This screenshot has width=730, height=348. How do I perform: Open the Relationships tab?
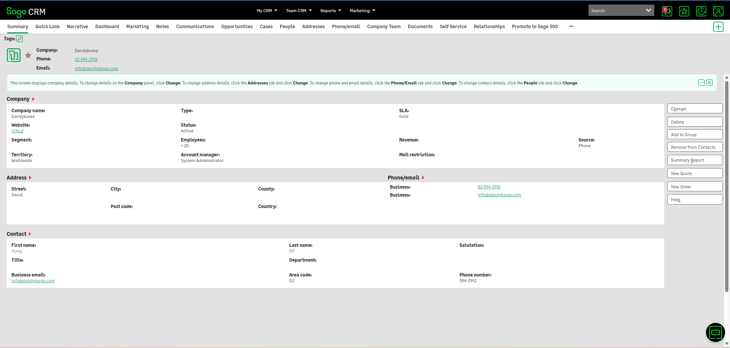point(489,27)
